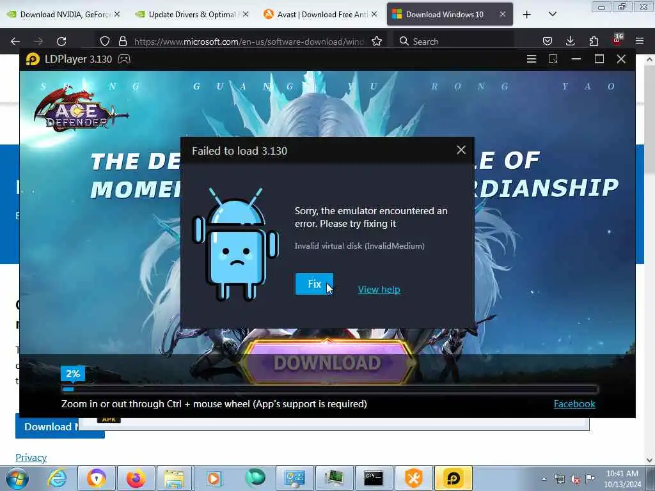This screenshot has height=491, width=655.
Task: Click the Ace Defender logo
Action: pyautogui.click(x=80, y=110)
